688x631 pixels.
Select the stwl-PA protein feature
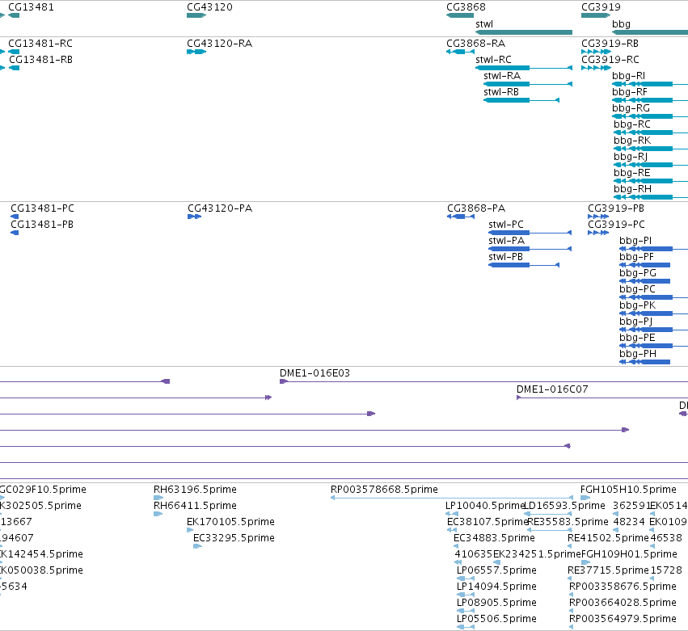click(506, 241)
